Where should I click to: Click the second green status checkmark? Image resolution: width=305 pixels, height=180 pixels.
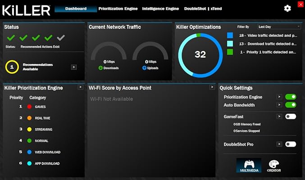(x=23, y=37)
